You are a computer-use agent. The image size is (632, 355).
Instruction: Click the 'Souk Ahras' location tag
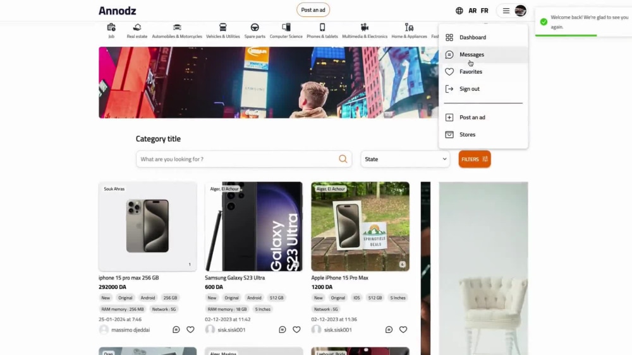[x=114, y=189]
